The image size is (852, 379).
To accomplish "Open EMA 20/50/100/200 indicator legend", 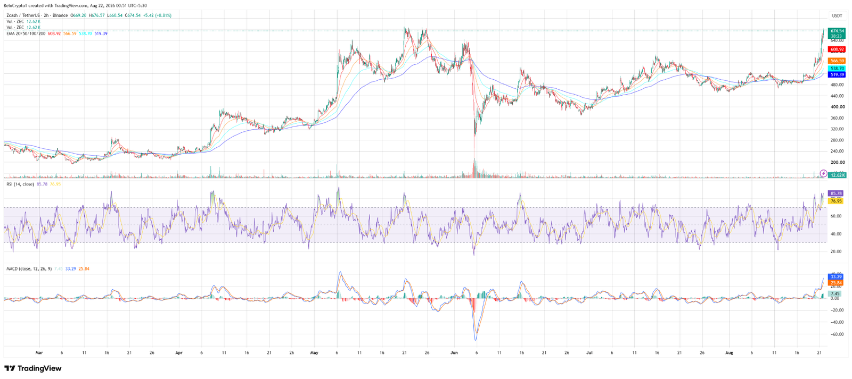I will point(26,33).
